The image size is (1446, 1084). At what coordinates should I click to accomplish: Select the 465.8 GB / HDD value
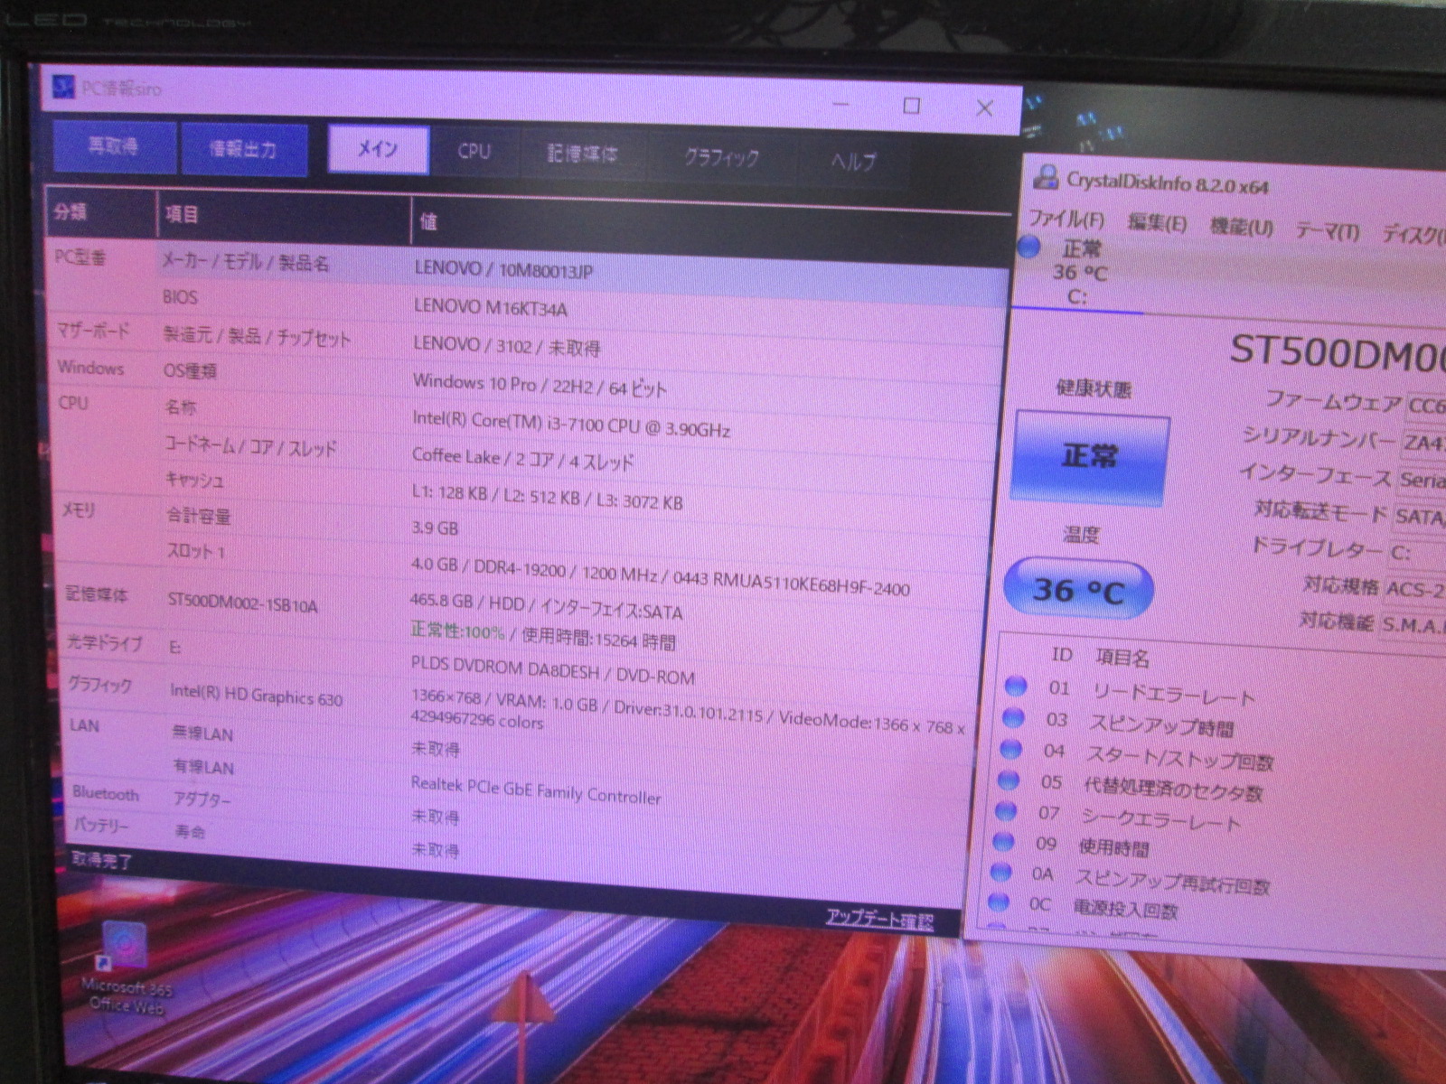547,605
